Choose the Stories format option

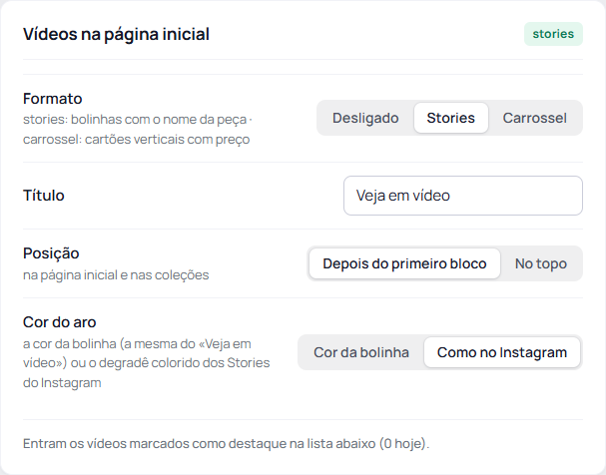pyautogui.click(x=450, y=118)
